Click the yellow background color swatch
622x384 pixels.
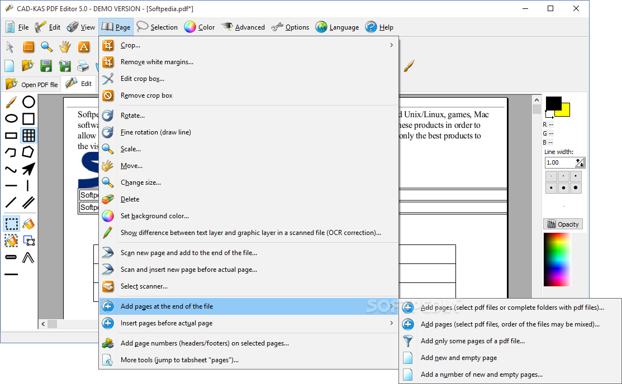565,112
